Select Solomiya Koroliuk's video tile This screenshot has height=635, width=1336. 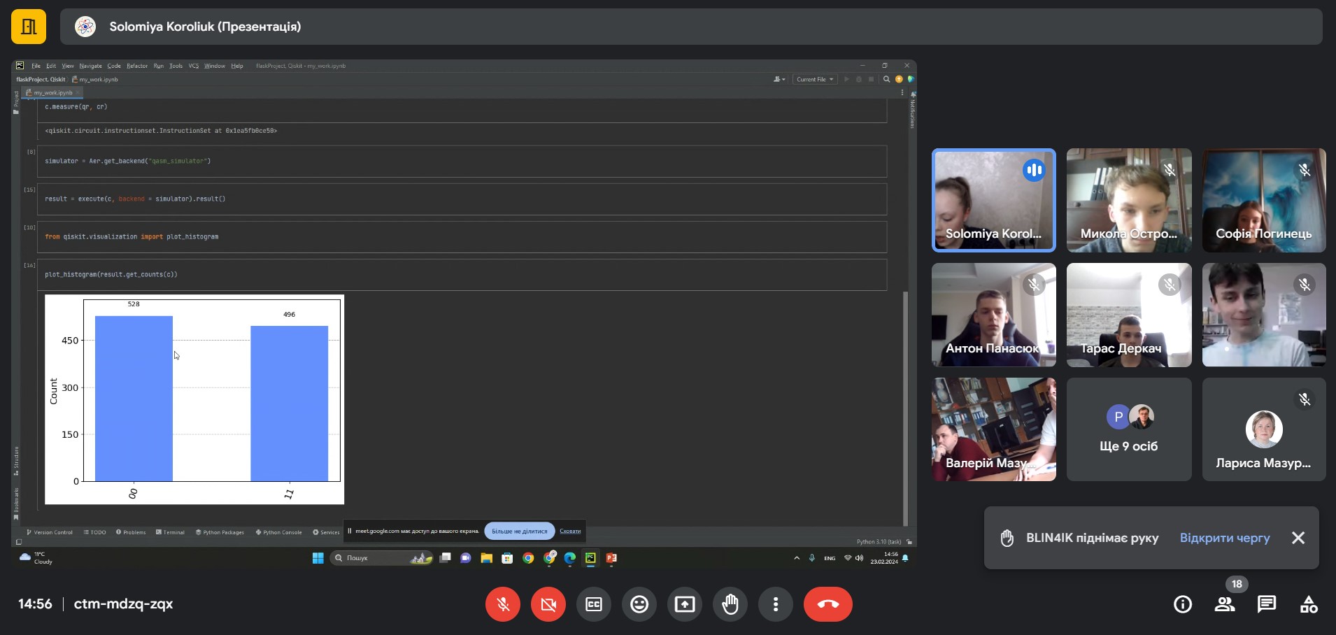point(993,200)
